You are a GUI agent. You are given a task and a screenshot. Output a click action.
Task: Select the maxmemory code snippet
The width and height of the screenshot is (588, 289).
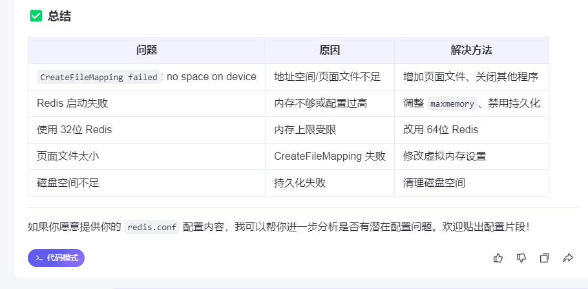click(452, 103)
